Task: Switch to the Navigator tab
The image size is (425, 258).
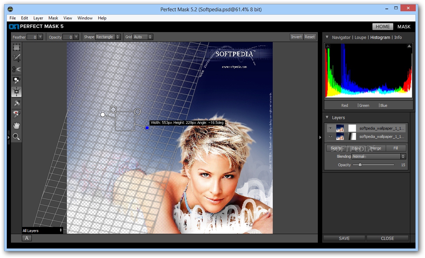Action: pyautogui.click(x=341, y=37)
